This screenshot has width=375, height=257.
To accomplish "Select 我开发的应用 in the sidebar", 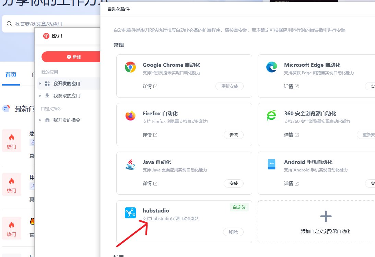I will (69, 83).
